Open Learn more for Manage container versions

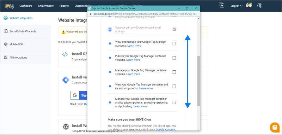[133, 74]
